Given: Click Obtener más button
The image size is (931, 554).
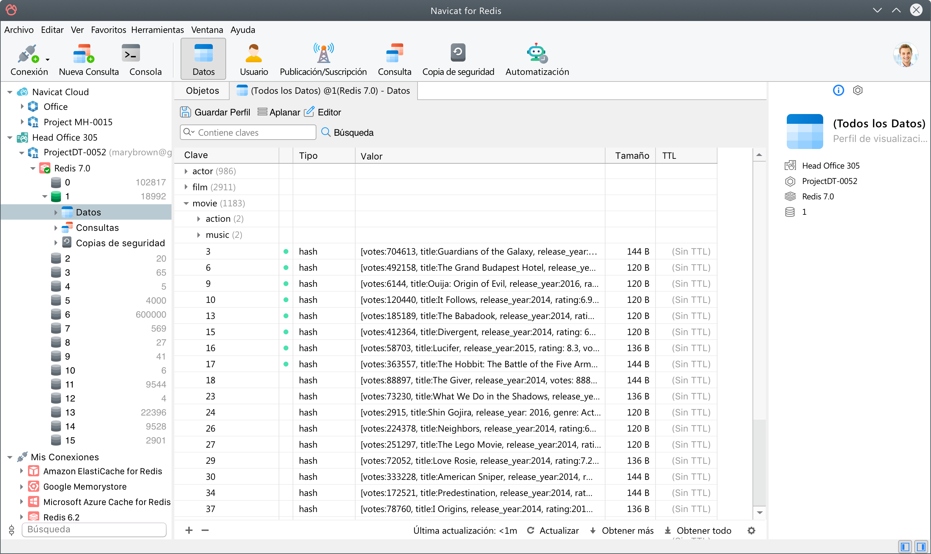Looking at the screenshot, I should [x=622, y=531].
